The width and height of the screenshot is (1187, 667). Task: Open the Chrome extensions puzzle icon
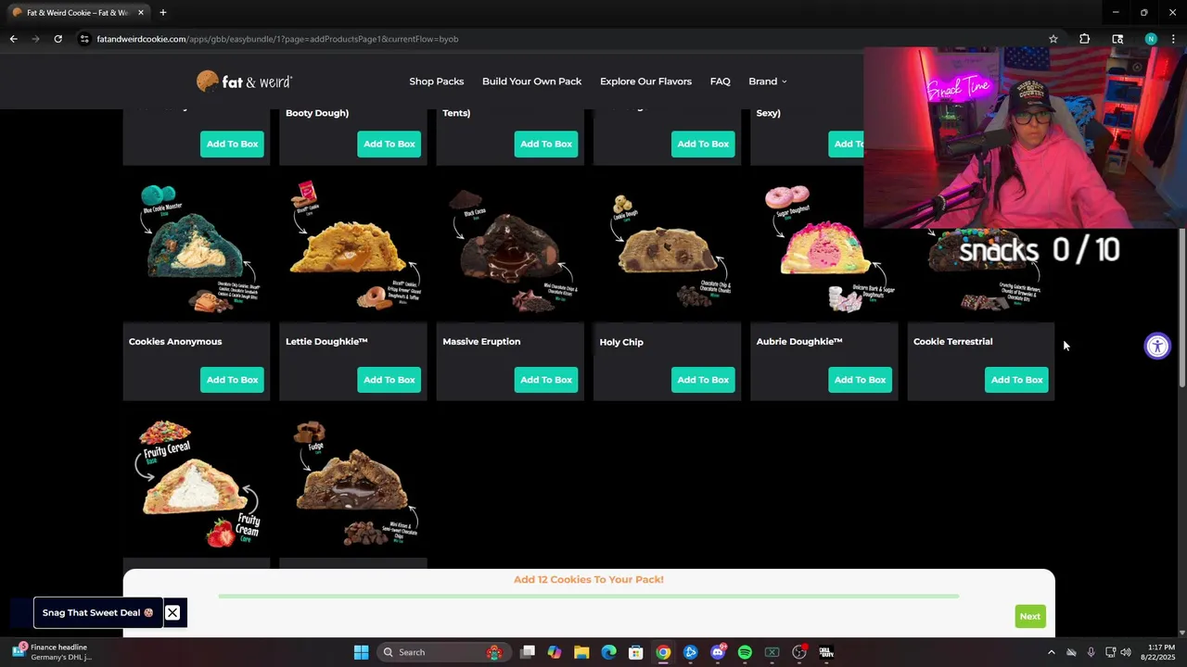coord(1084,39)
